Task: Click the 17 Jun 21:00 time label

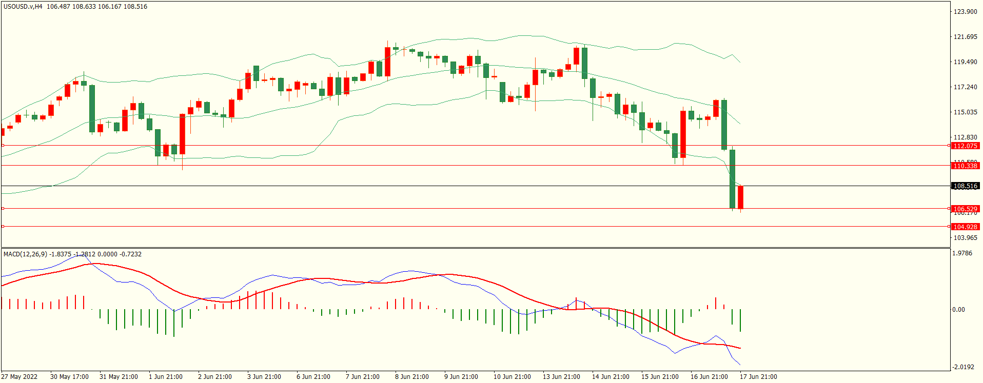Action: pyautogui.click(x=759, y=377)
